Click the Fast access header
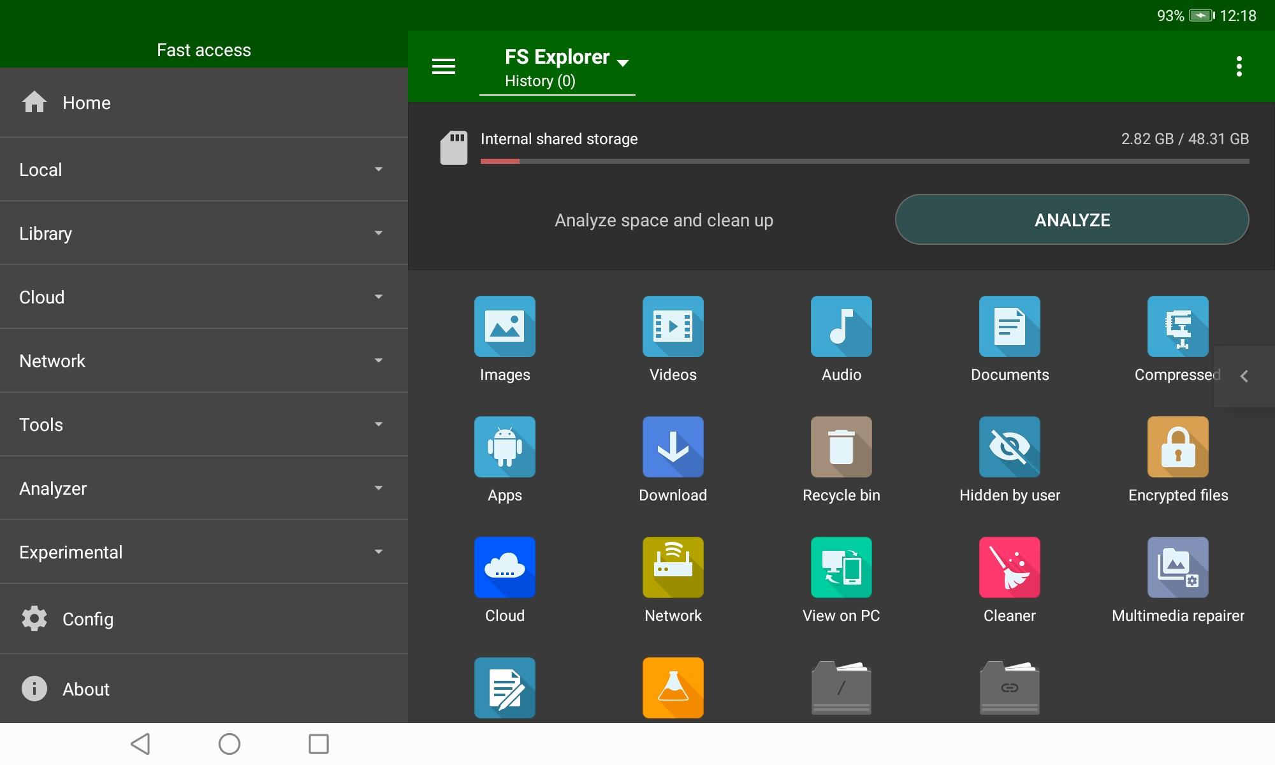 [204, 50]
